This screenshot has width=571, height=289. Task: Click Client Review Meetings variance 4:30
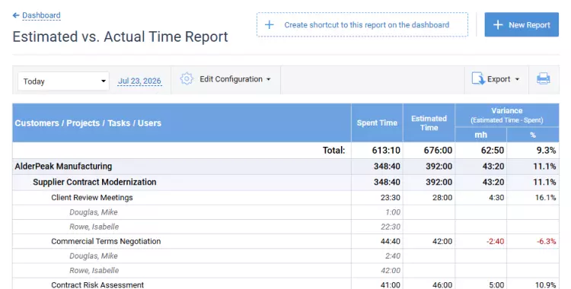pos(496,198)
